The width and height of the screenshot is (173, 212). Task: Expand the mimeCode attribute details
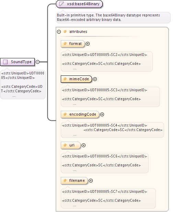(95, 79)
